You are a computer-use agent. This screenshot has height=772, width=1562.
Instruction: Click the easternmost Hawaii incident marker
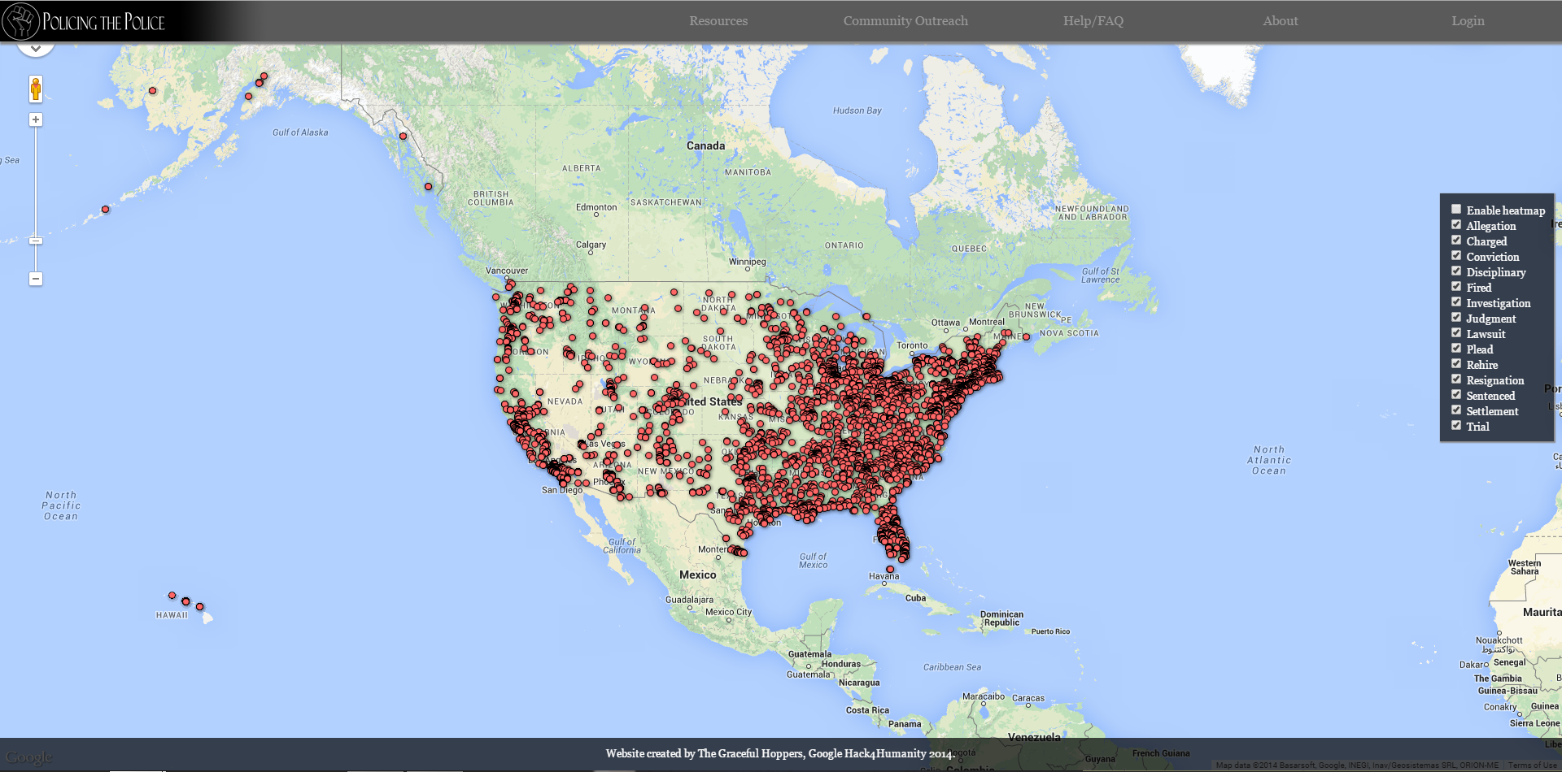[x=200, y=607]
